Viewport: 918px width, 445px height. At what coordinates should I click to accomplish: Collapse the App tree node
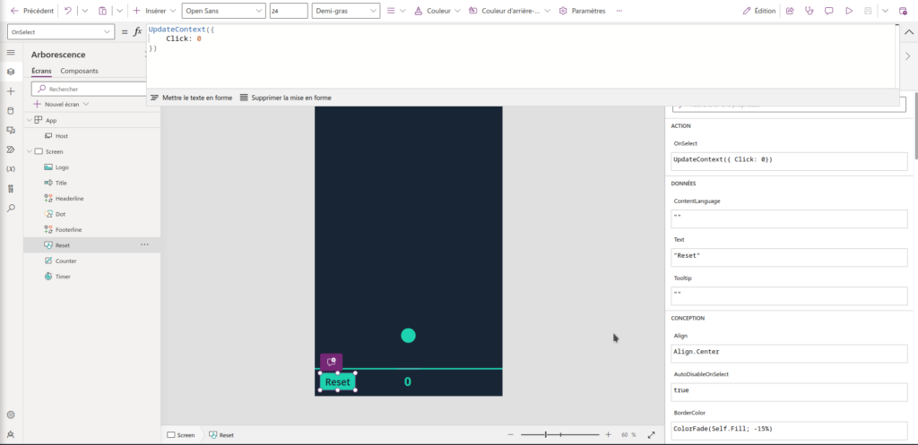tap(28, 121)
